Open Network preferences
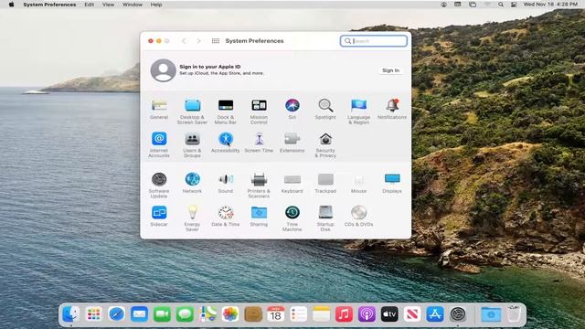 [192, 183]
